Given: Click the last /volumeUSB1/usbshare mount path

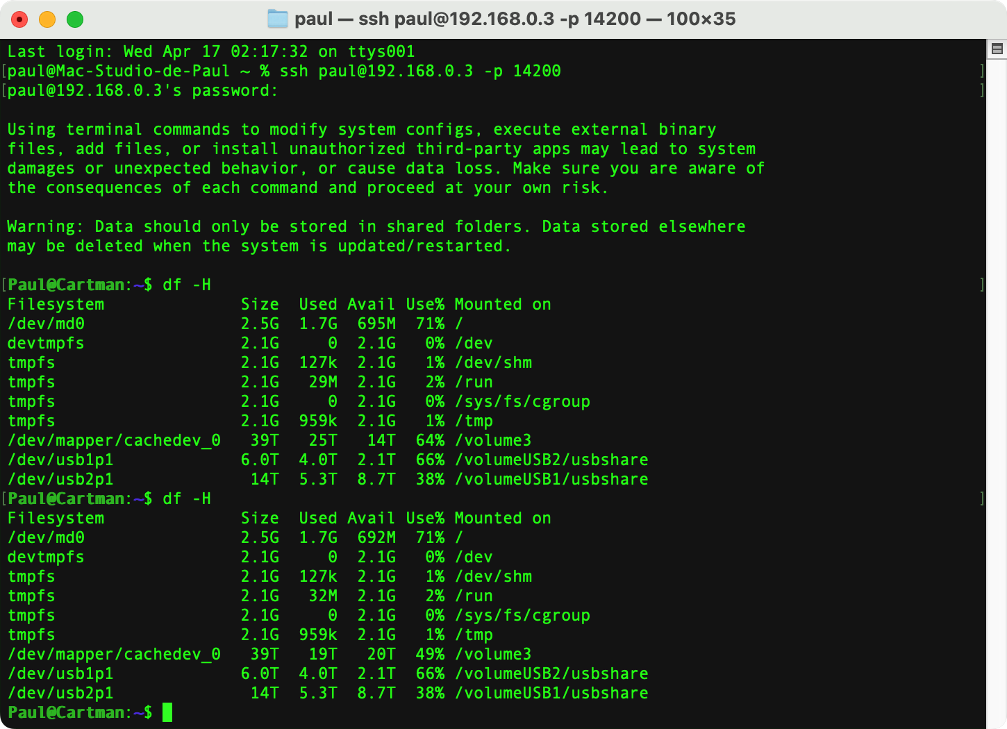Looking at the screenshot, I should 551,693.
